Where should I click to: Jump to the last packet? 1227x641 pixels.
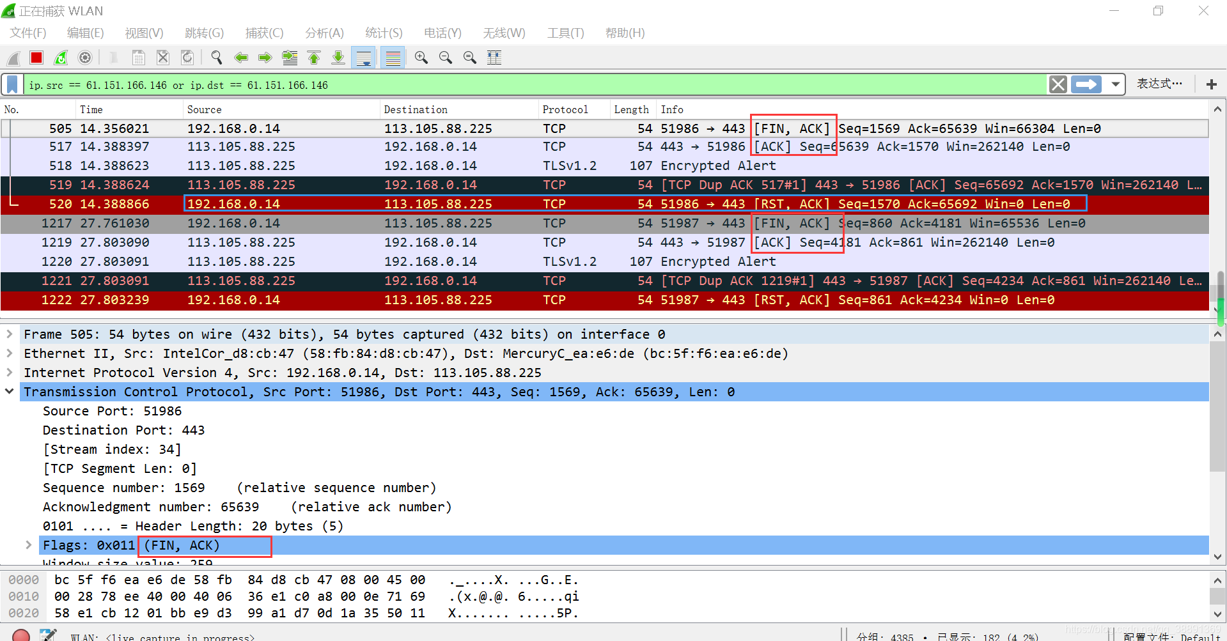[338, 58]
